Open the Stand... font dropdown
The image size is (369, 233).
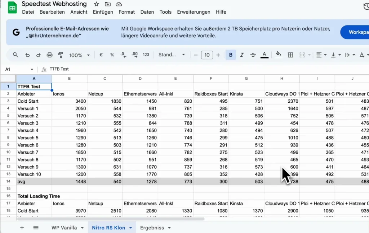172,55
